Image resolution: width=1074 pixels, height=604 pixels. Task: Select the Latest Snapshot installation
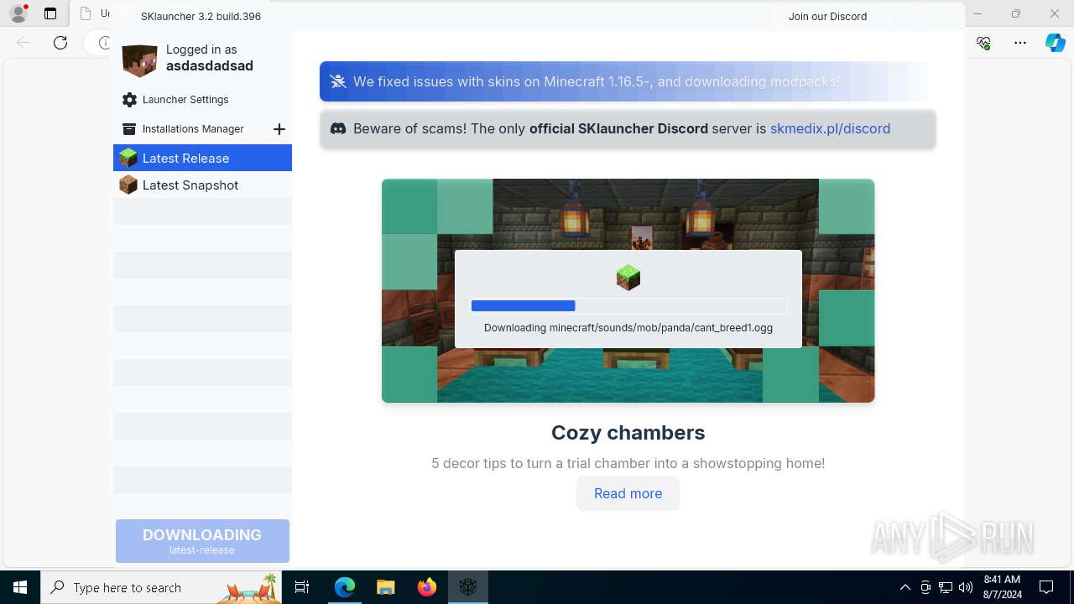202,185
